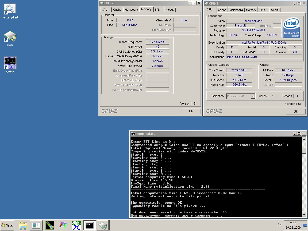Open the folder explorer icon in taskbar
Viewport: 308px width, 231px height.
pos(23,225)
